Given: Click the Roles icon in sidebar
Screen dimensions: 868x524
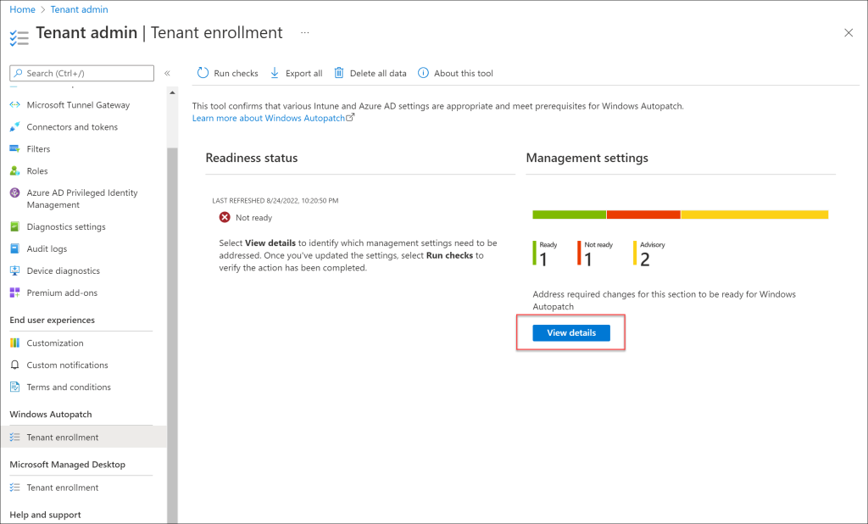Looking at the screenshot, I should coord(15,170).
